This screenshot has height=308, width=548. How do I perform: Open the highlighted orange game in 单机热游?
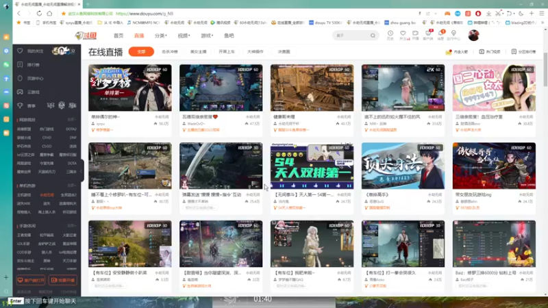click(x=47, y=195)
